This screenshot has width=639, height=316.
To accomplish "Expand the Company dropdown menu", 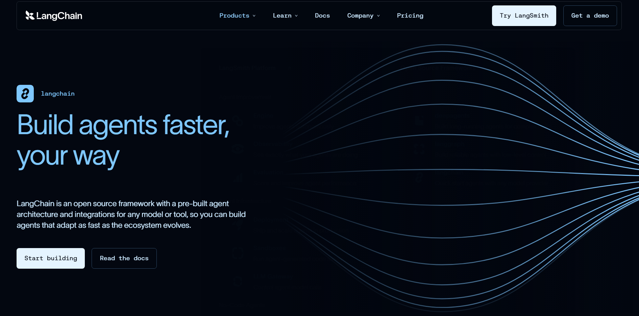I will (364, 16).
